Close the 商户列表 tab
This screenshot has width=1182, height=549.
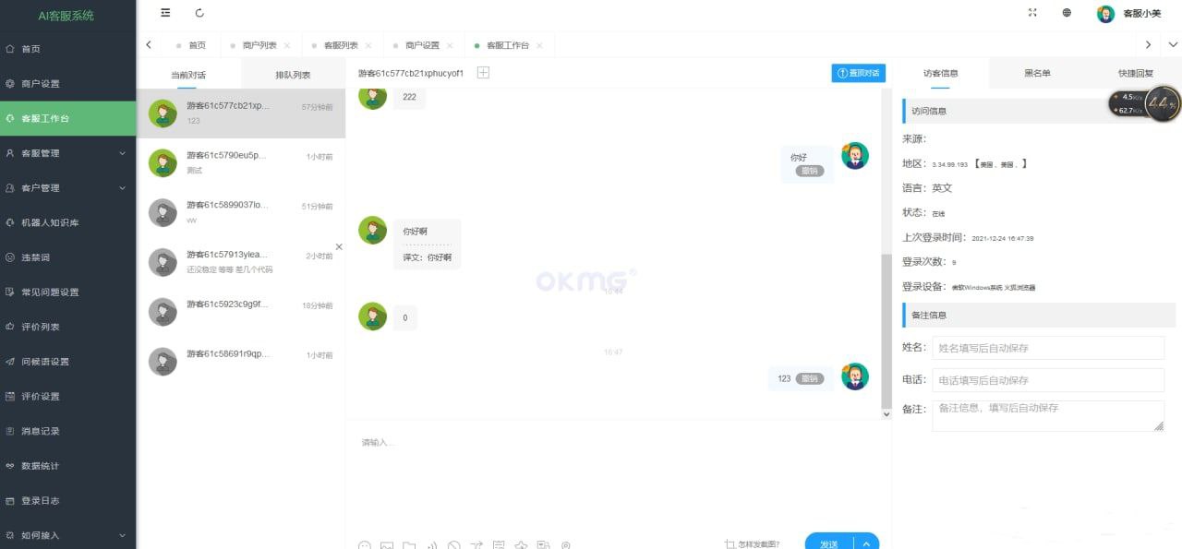[x=287, y=45]
